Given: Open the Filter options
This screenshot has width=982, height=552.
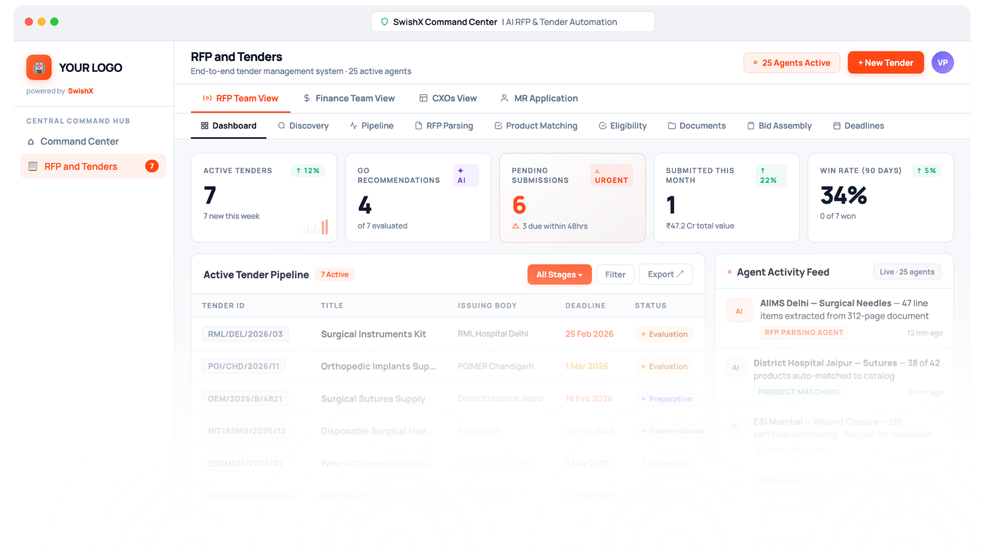Looking at the screenshot, I should [x=615, y=274].
